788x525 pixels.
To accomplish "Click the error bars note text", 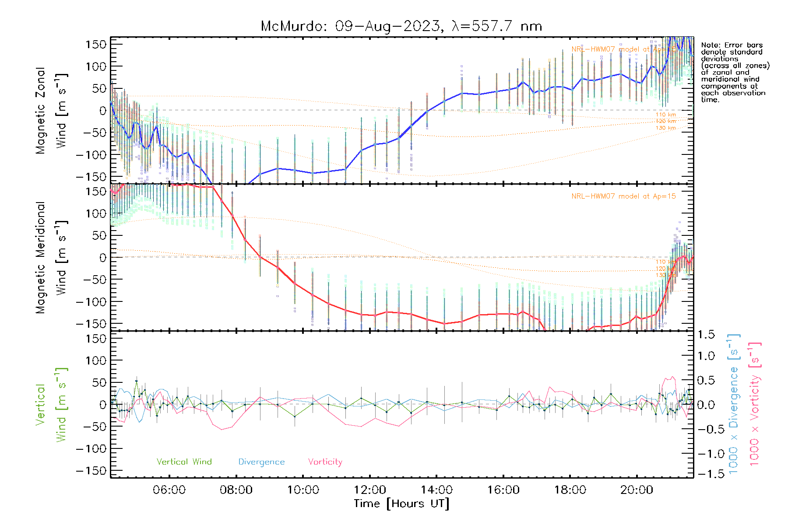I will [735, 72].
